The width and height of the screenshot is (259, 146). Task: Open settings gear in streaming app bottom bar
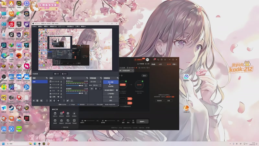[x=133, y=121]
